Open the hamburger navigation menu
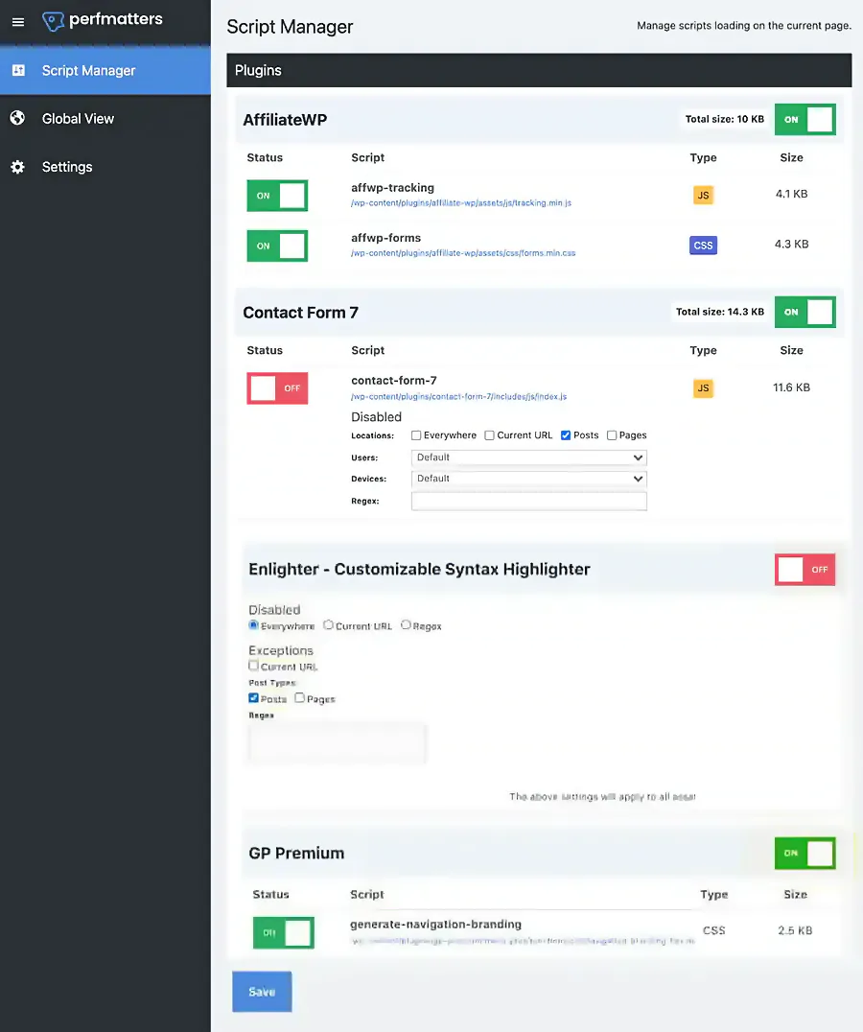 point(17,22)
